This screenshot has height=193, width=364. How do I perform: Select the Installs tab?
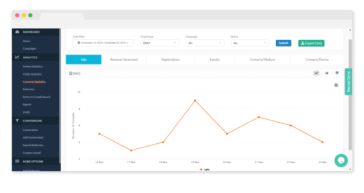point(215,59)
